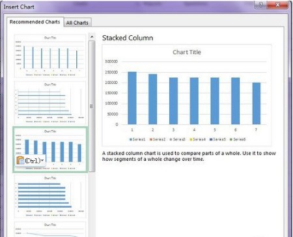Open the Paste Options (Ctrl) dropdown arrow

coord(42,160)
